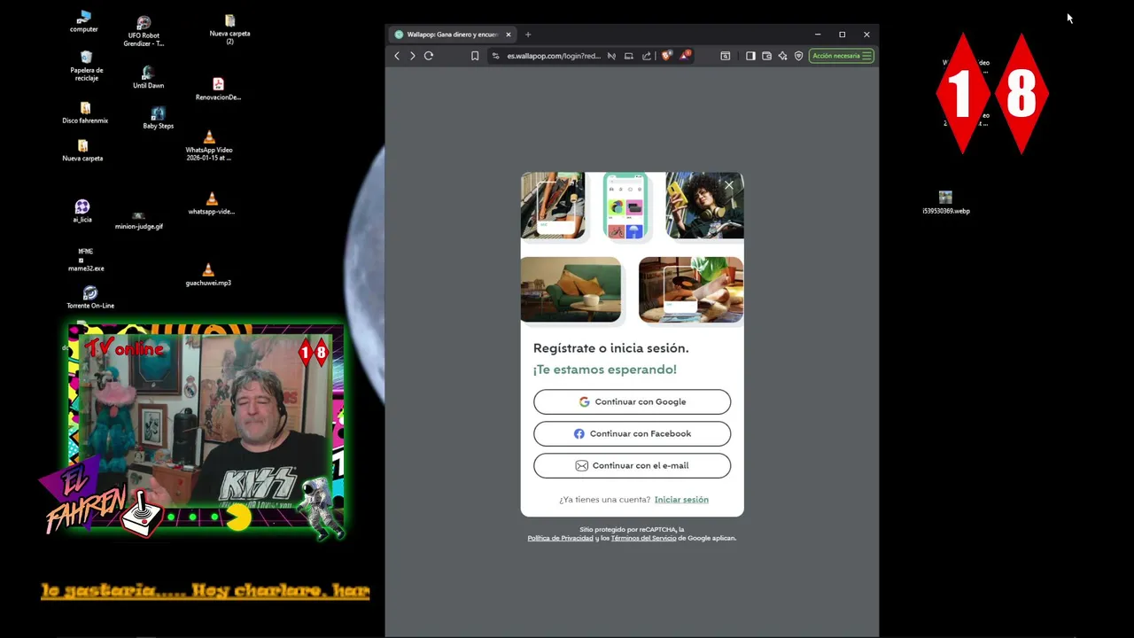Select the Disco fahrenmix folder
Image resolution: width=1134 pixels, height=638 pixels.
coord(85,113)
